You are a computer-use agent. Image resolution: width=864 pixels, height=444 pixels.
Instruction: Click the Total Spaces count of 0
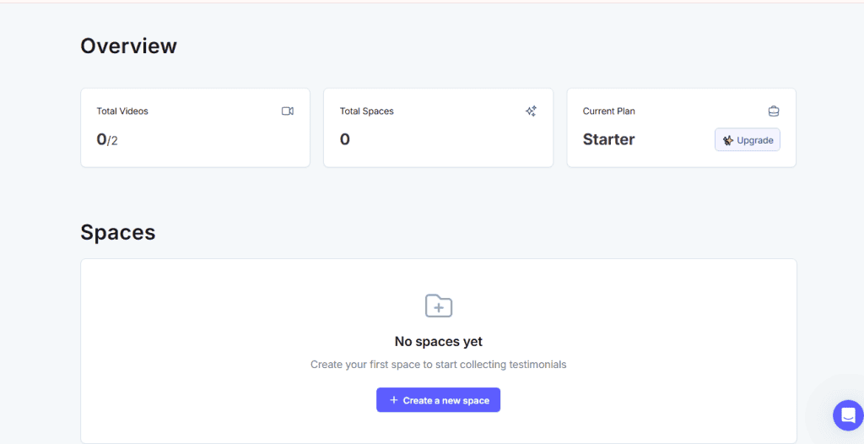(x=344, y=139)
